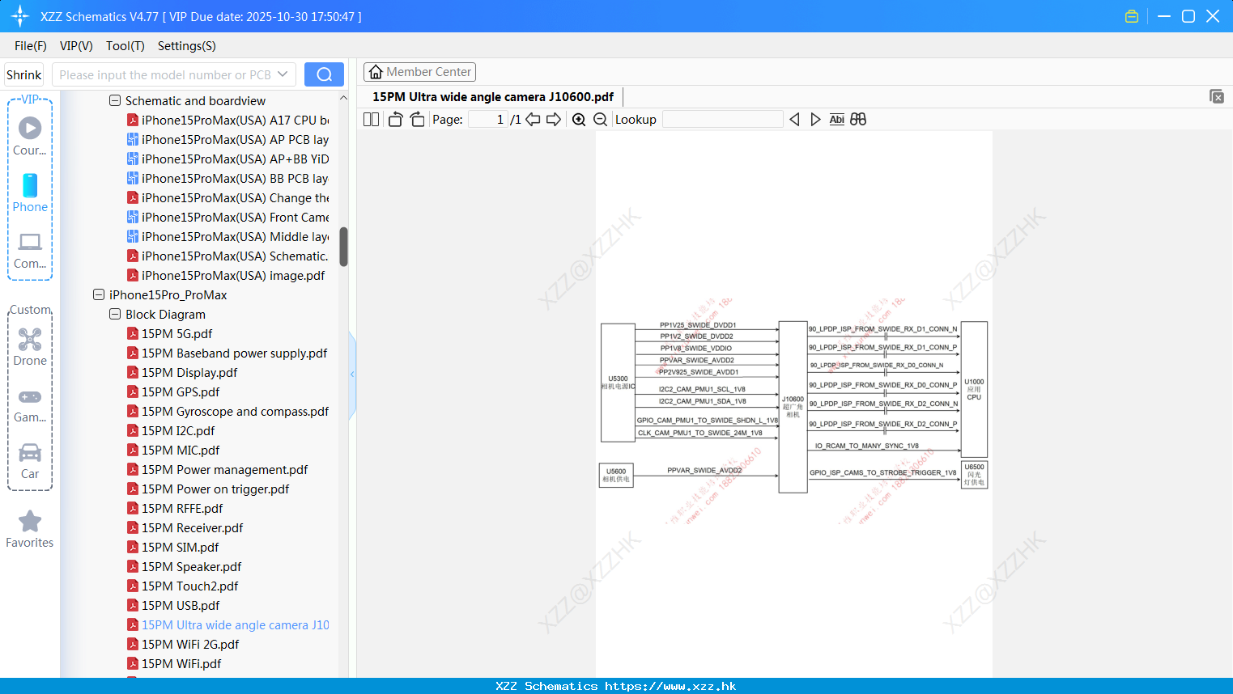Open 15PM Power on trigger.pdf
Image resolution: width=1233 pixels, height=694 pixels.
point(208,489)
